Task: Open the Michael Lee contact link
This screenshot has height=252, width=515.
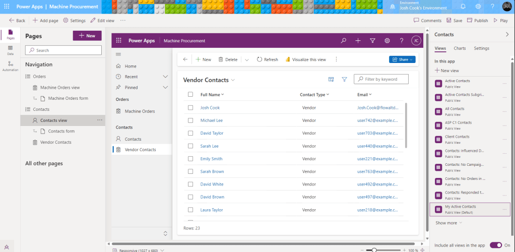Action: (x=212, y=120)
